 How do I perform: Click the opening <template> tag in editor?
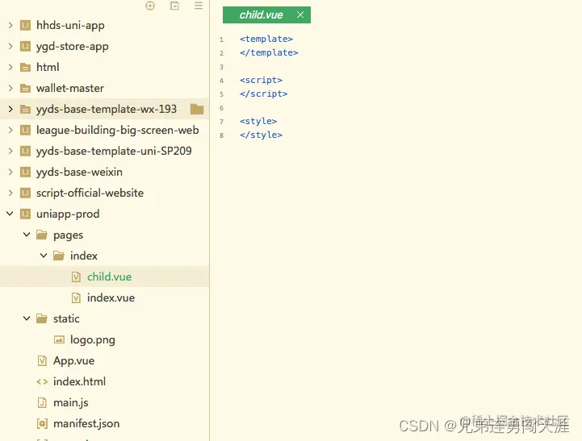(266, 39)
